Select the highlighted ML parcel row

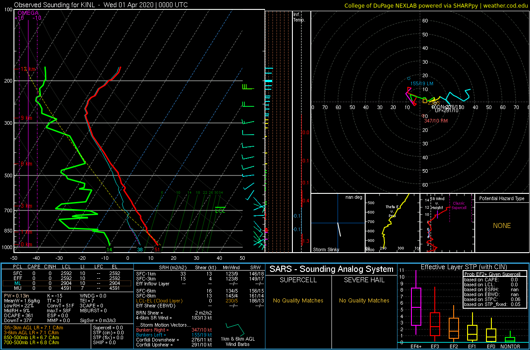click(66, 284)
